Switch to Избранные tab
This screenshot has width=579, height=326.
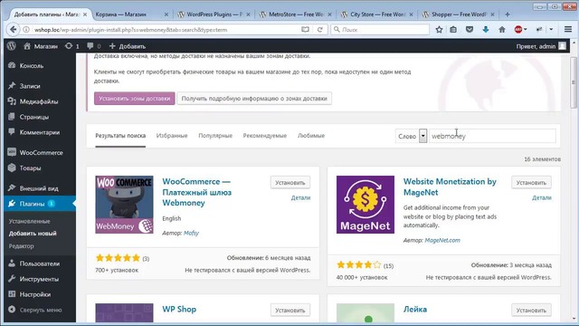tap(172, 136)
